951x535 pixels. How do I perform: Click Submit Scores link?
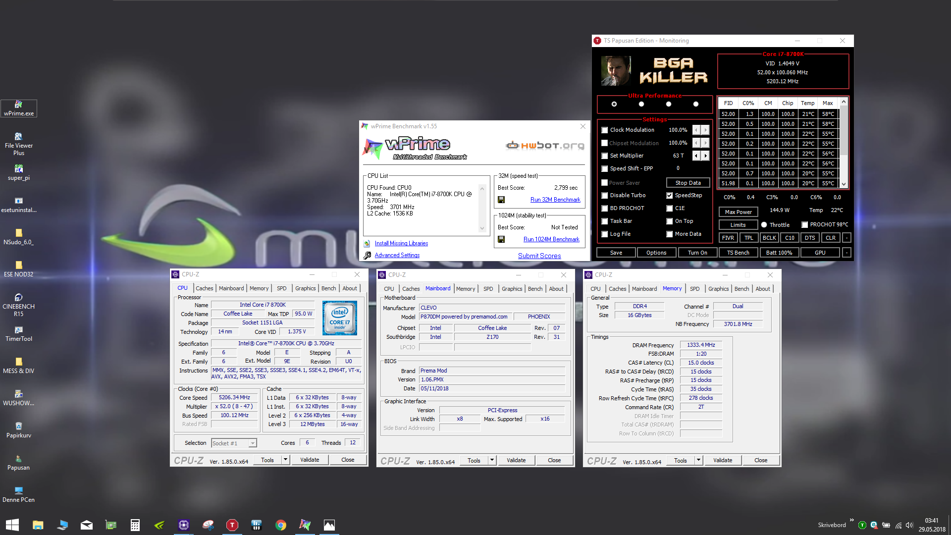(x=539, y=256)
